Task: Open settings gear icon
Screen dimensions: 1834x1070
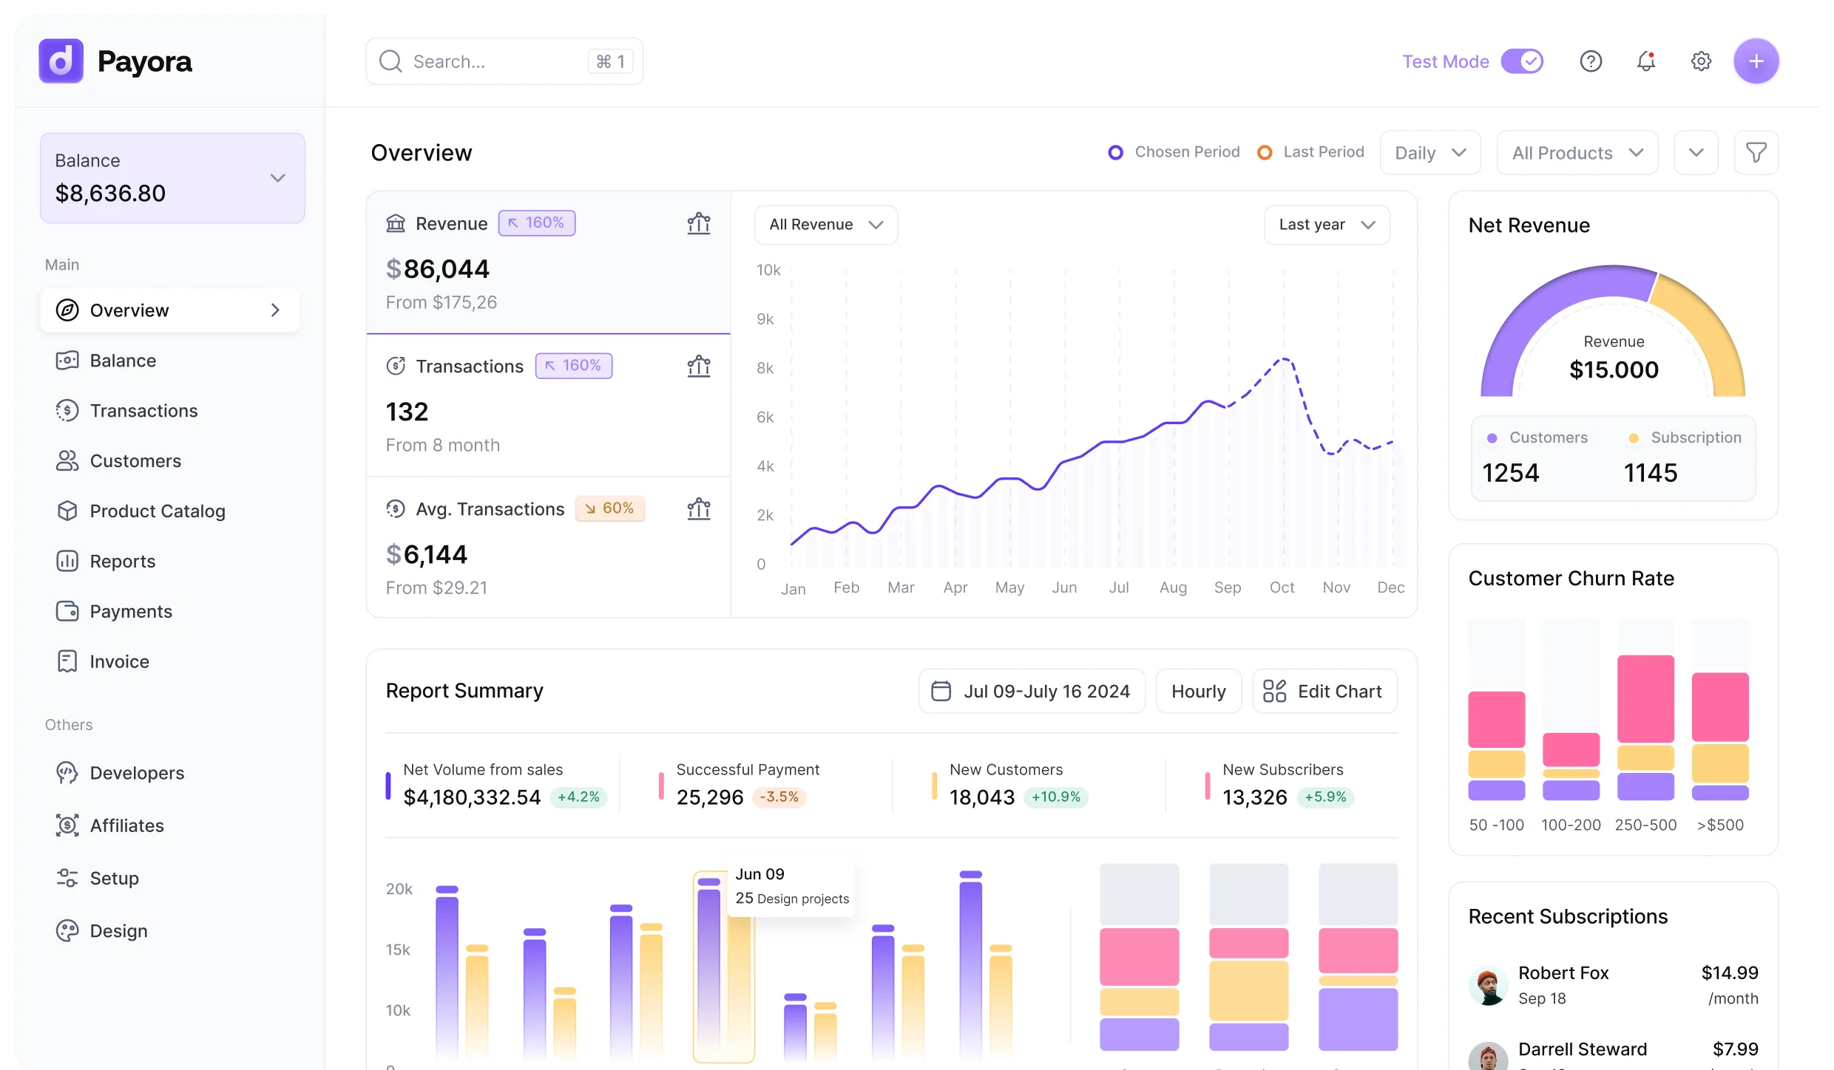Action: (1701, 61)
